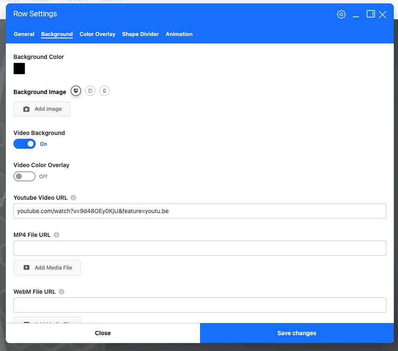Open the settings gear in the header

point(341,14)
